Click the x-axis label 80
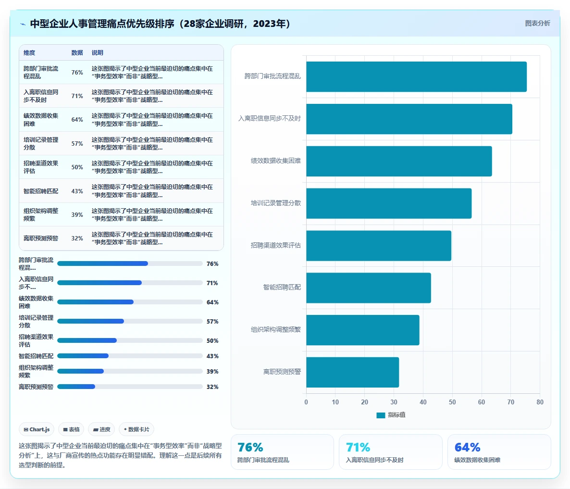This screenshot has width=570, height=489. (540, 402)
